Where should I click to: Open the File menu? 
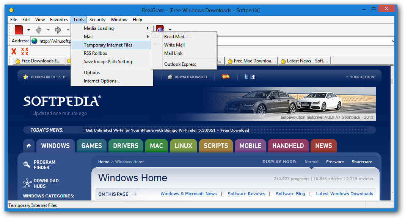point(14,20)
